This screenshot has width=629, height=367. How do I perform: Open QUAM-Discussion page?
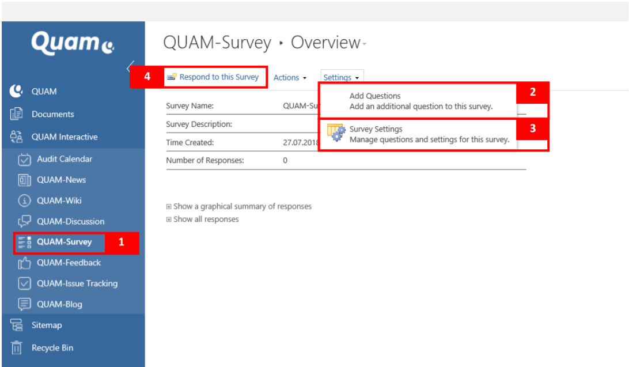(71, 221)
